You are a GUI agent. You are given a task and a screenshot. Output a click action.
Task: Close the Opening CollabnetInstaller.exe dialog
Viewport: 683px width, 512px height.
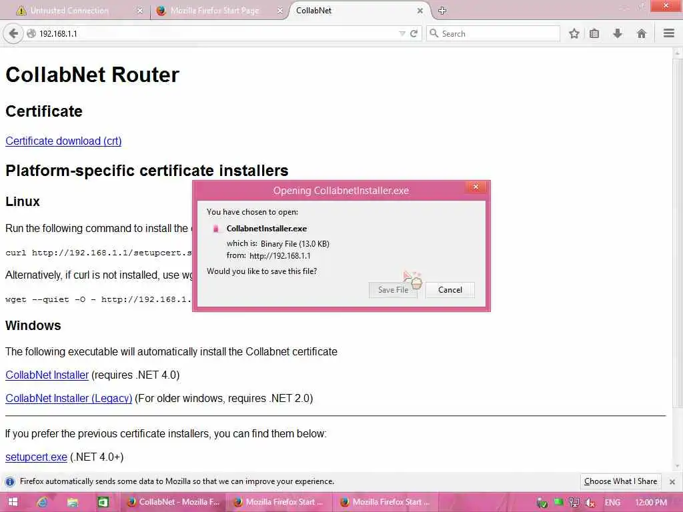pyautogui.click(x=476, y=187)
